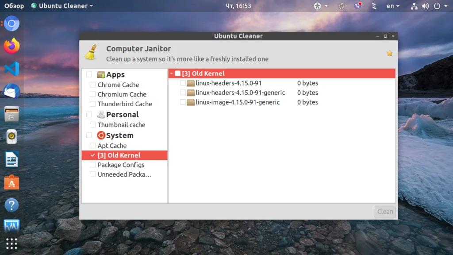Check the linux-image-4.15.0-91-generic checkbox

tap(183, 102)
